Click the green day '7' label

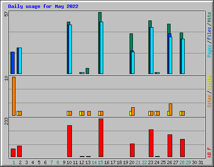click(x=51, y=162)
